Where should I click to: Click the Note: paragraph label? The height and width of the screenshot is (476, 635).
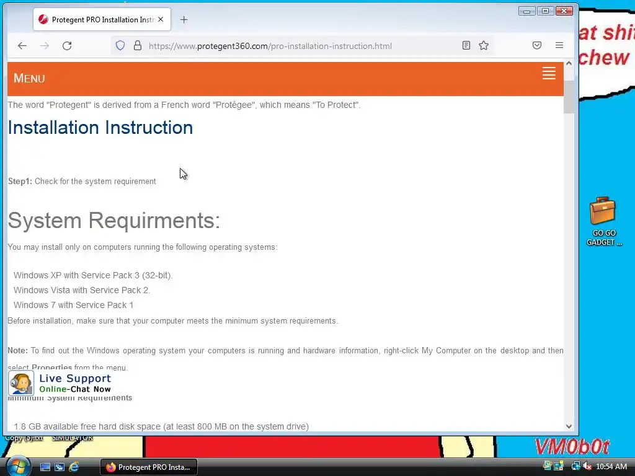pos(17,351)
